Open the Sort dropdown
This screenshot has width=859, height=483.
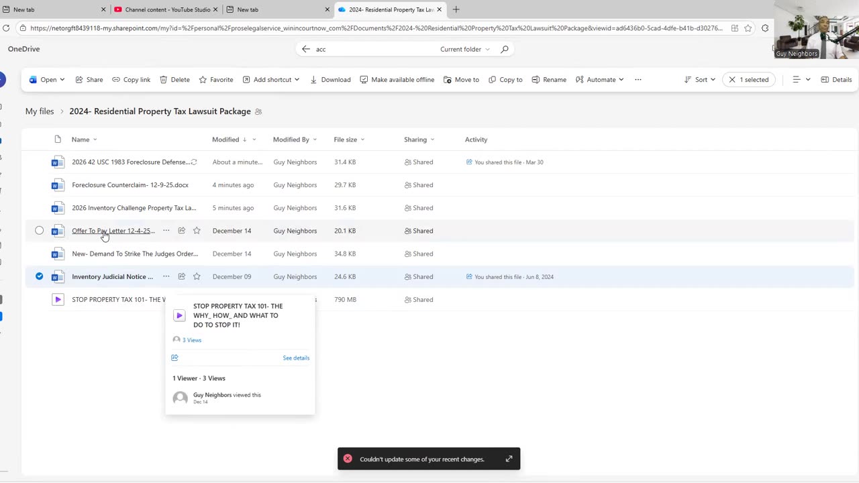[x=699, y=80]
